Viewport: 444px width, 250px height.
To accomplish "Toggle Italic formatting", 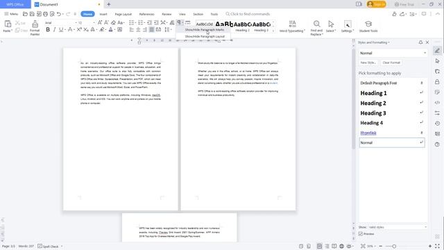I will coord(54,29).
